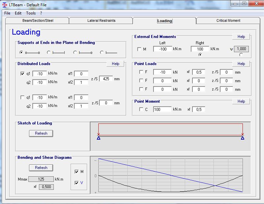Viewport: 264px width, 204px height.
Task: Enable the third point load F checkbox
Action: pyautogui.click(x=141, y=89)
